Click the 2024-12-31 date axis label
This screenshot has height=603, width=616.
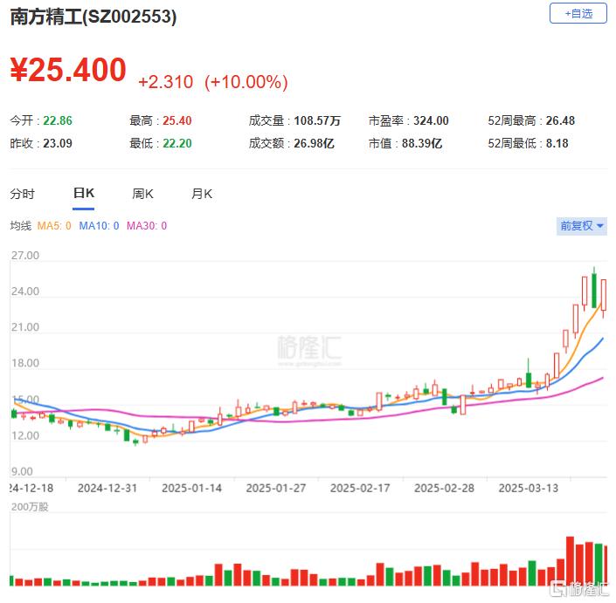tap(107, 488)
